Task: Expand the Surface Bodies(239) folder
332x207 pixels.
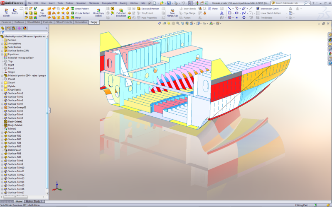Action: (2, 51)
